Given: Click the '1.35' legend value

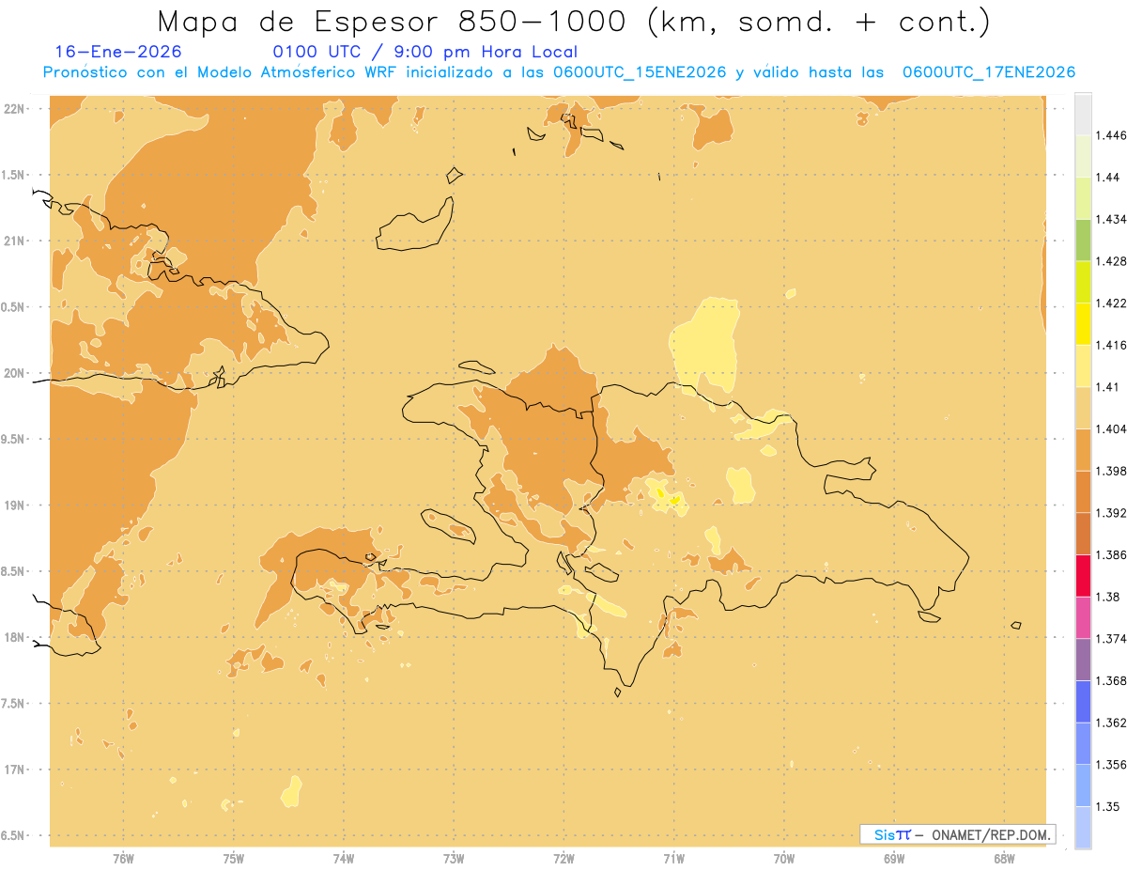Looking at the screenshot, I should (1108, 807).
